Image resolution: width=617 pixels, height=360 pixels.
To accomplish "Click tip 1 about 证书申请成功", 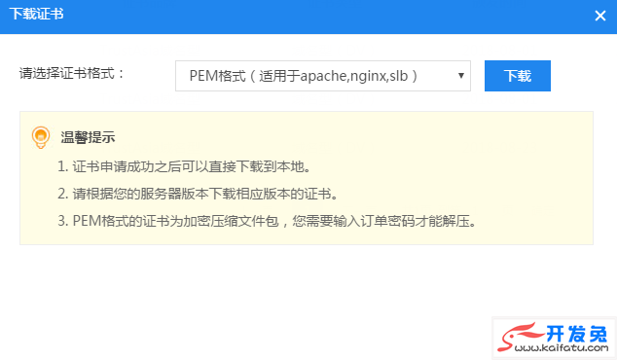I will click(x=184, y=166).
